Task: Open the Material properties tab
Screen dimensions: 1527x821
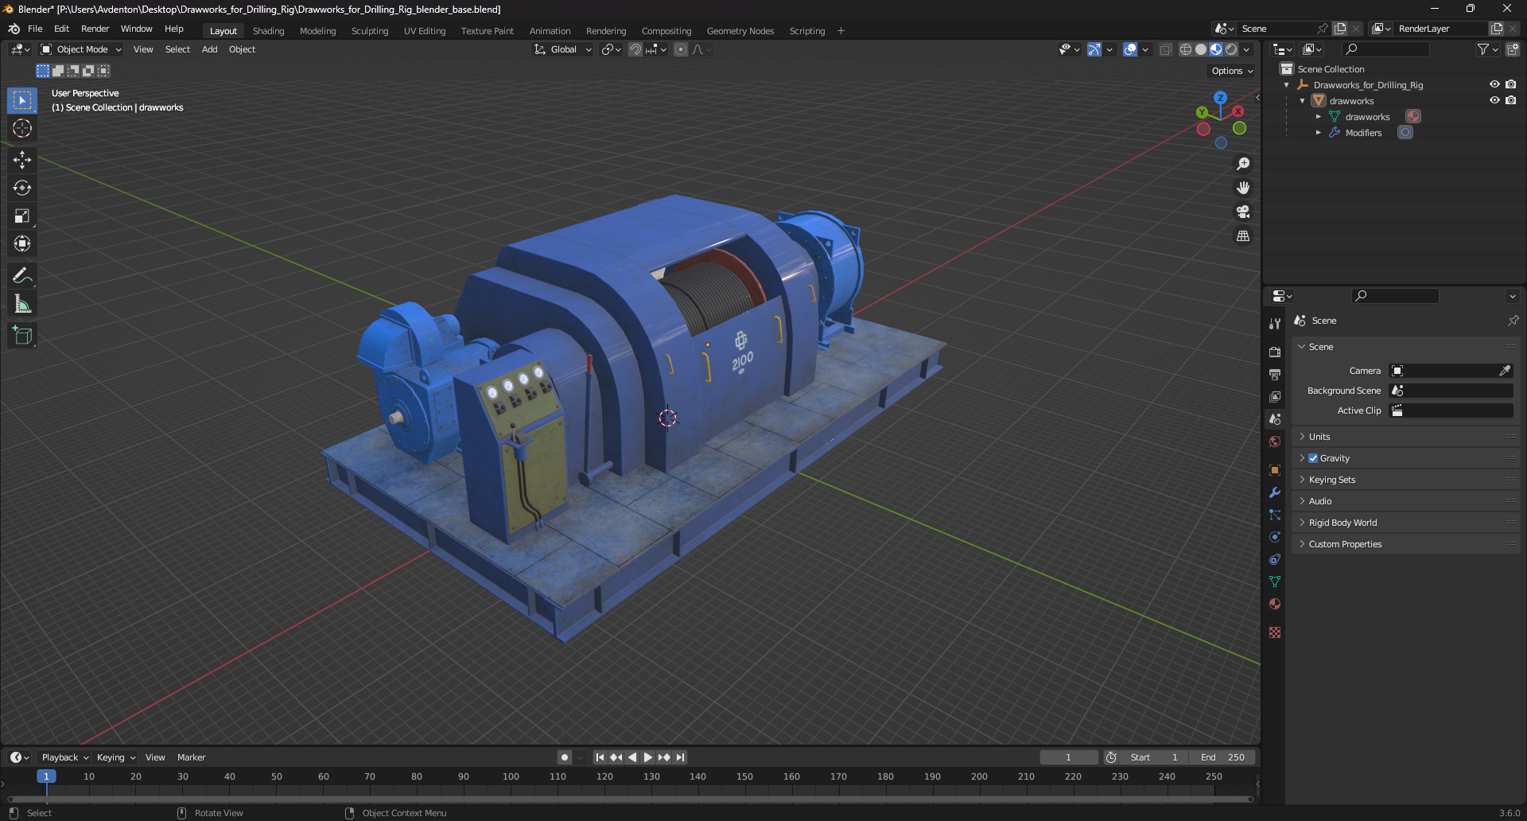Action: point(1275,604)
